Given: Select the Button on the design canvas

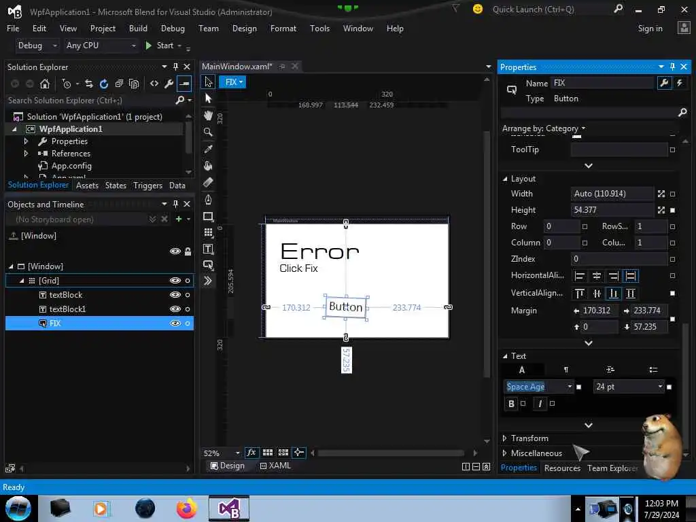Looking at the screenshot, I should click(346, 307).
